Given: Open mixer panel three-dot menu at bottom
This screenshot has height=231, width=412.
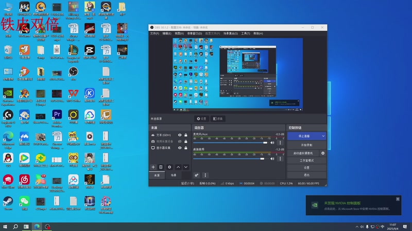Looking at the screenshot, I should tap(205, 175).
